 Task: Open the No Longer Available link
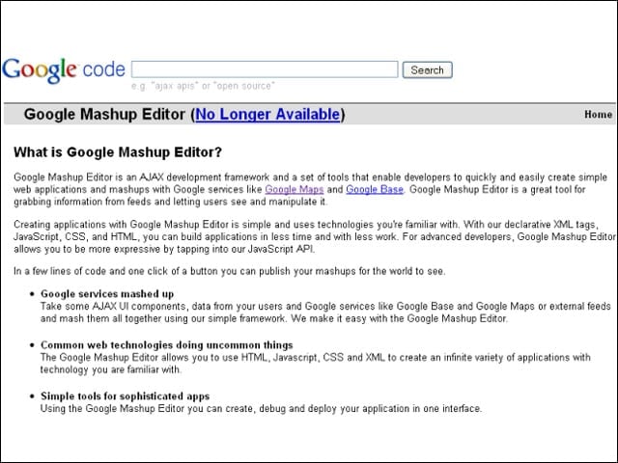coord(267,114)
